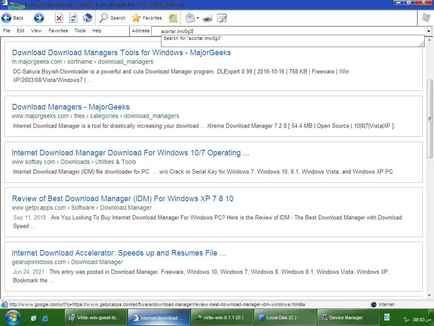The height and width of the screenshot is (326, 434).
Task: Open the File menu
Action: 7,31
